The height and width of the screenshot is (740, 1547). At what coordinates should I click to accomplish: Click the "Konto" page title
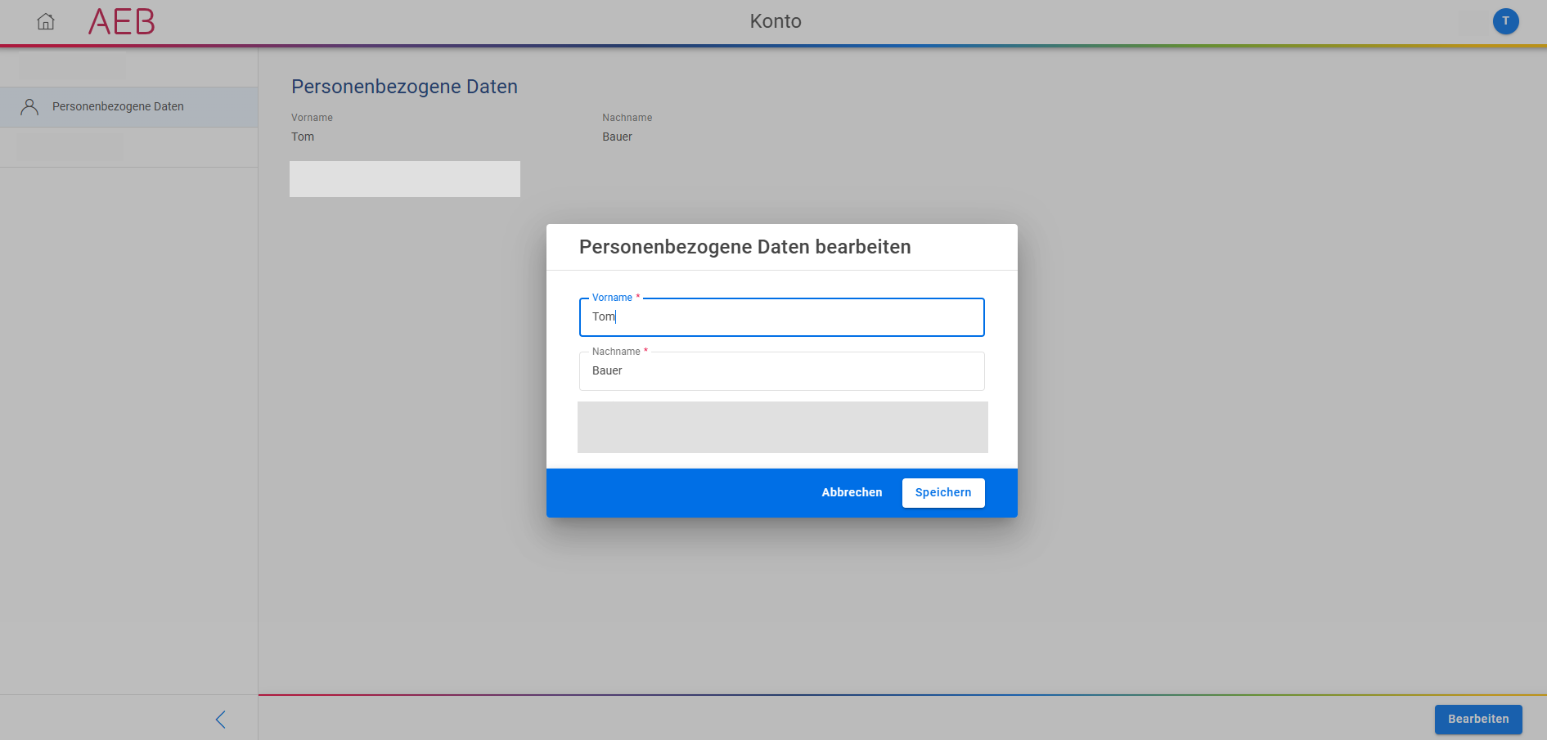775,21
